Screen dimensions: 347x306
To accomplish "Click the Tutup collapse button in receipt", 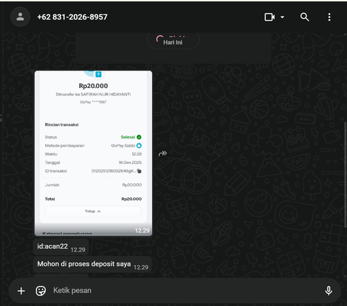I will point(93,211).
